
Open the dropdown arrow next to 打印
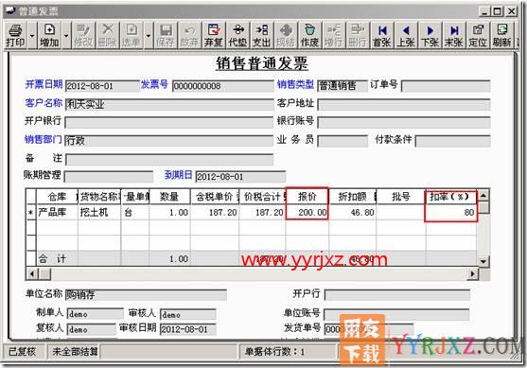pos(32,36)
